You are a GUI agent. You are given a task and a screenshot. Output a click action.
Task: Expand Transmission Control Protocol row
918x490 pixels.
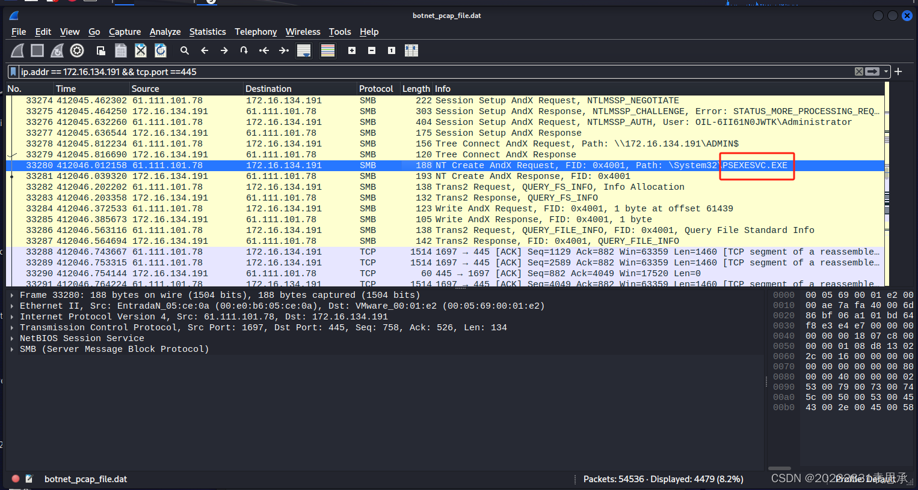click(12, 328)
